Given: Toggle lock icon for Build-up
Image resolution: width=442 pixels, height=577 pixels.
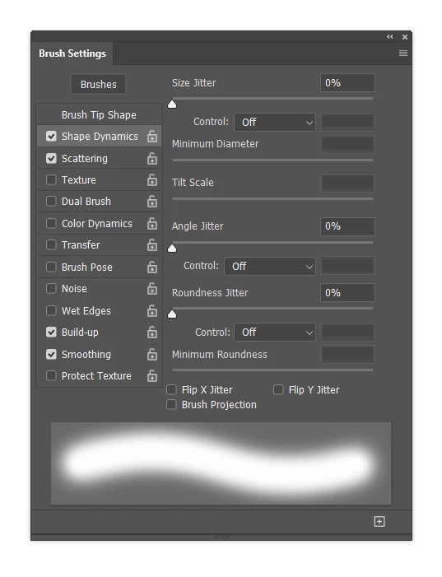Looking at the screenshot, I should pos(152,333).
